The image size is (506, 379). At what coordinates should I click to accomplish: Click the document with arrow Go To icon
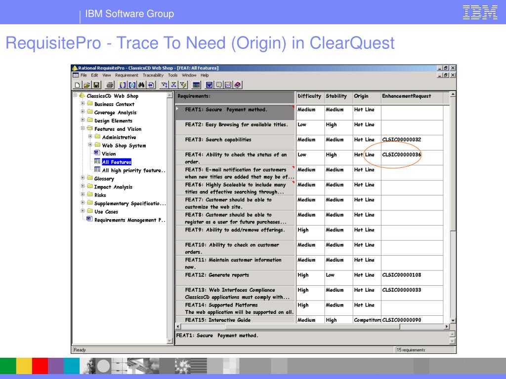coord(151,85)
